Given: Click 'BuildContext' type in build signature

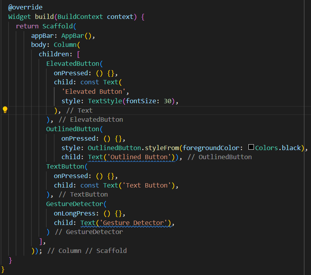Looking at the screenshot, I should point(80,17).
